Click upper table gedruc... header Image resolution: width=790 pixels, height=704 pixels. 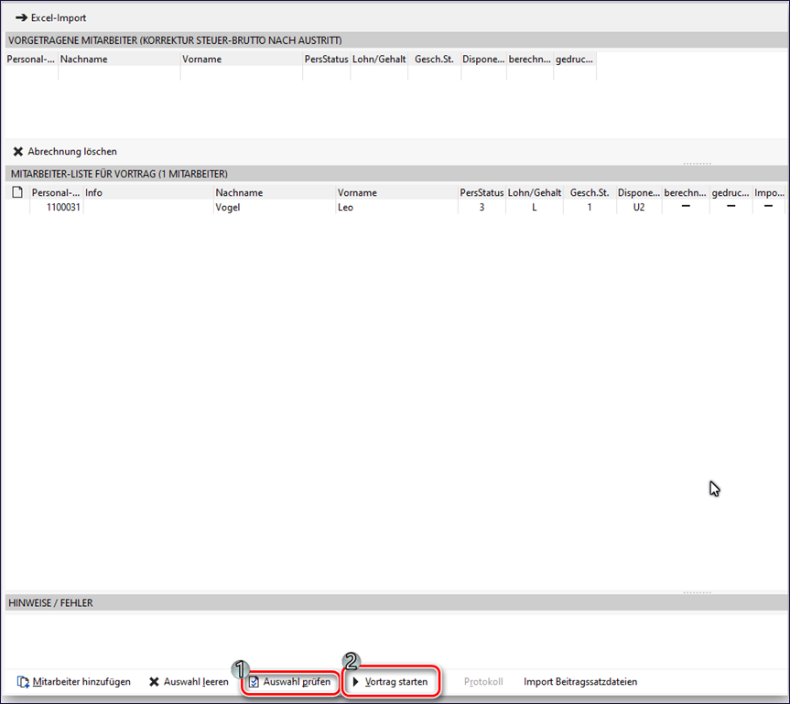click(x=575, y=59)
